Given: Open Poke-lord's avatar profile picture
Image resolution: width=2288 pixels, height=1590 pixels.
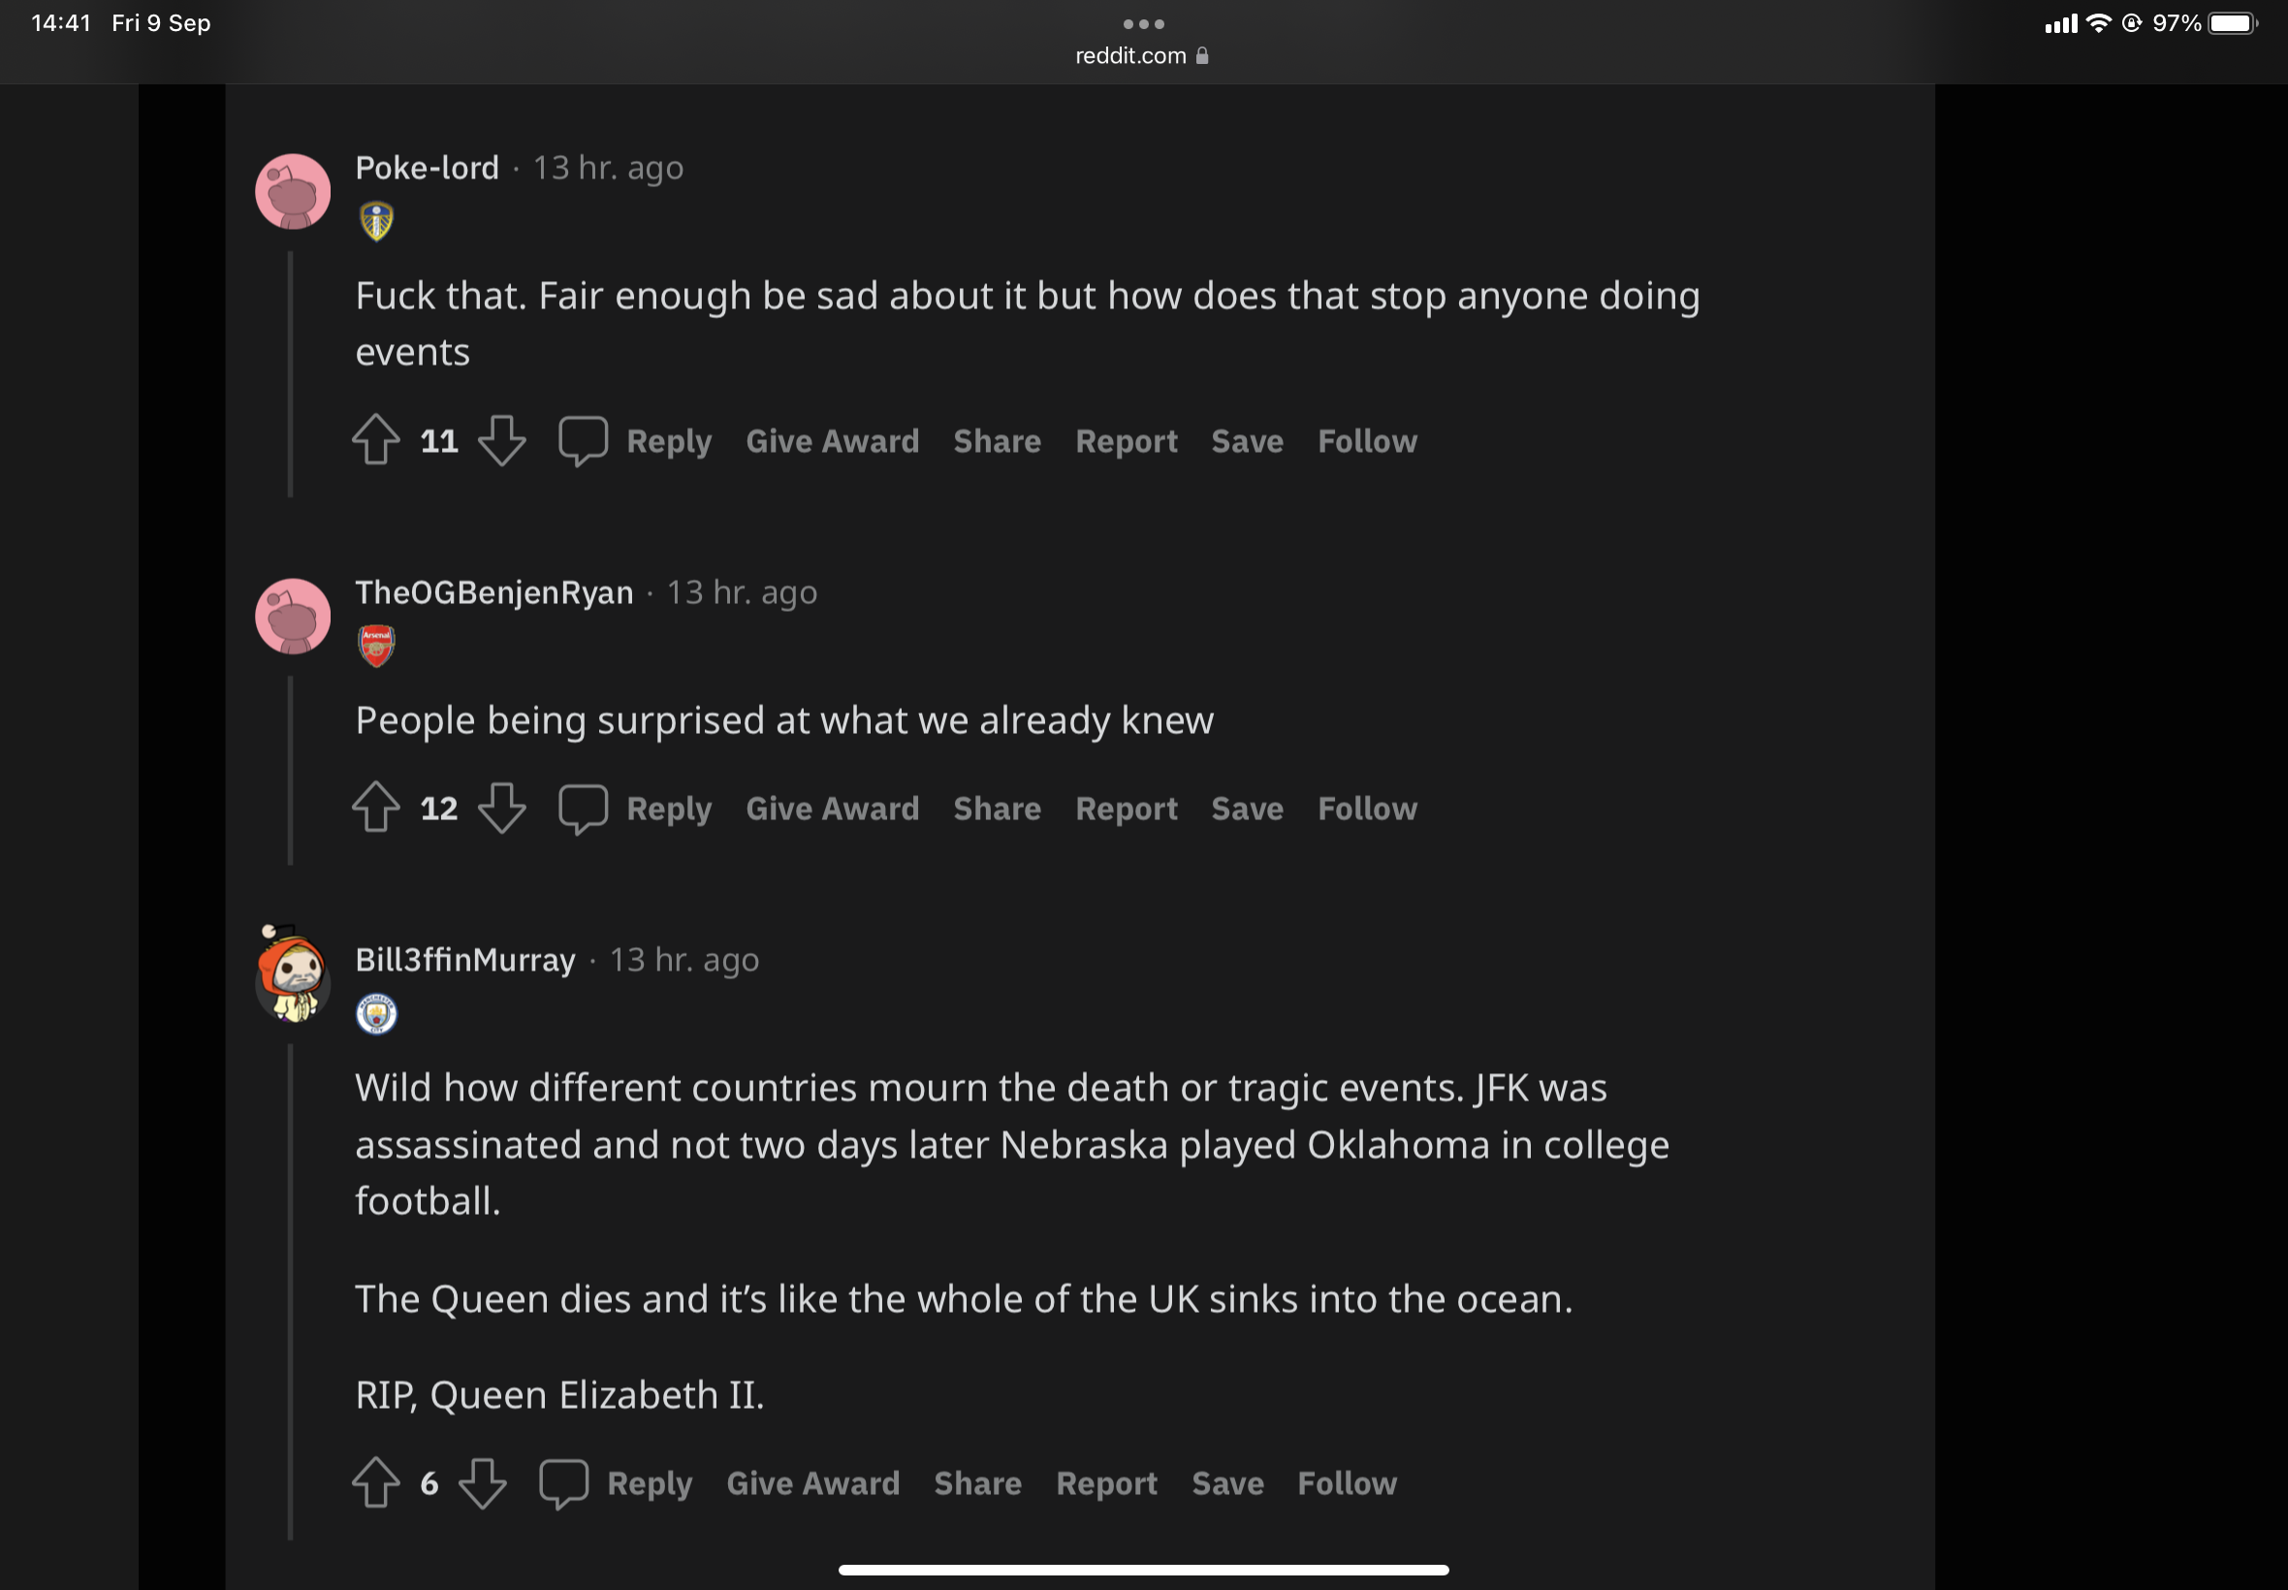Looking at the screenshot, I should point(293,191).
